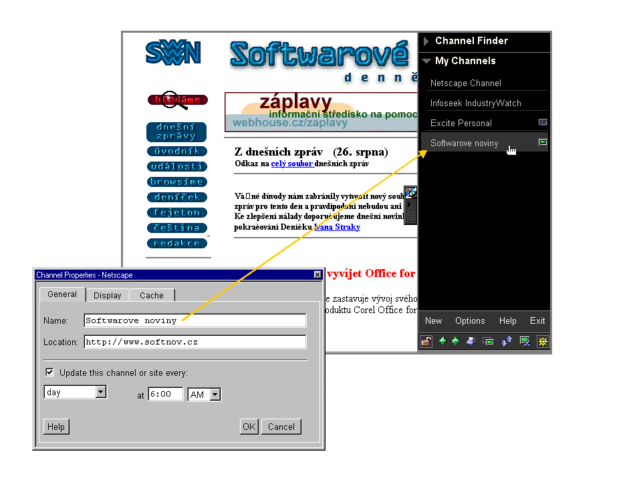
Task: Click the 'browsíme' navigation button
Action: pos(177,182)
